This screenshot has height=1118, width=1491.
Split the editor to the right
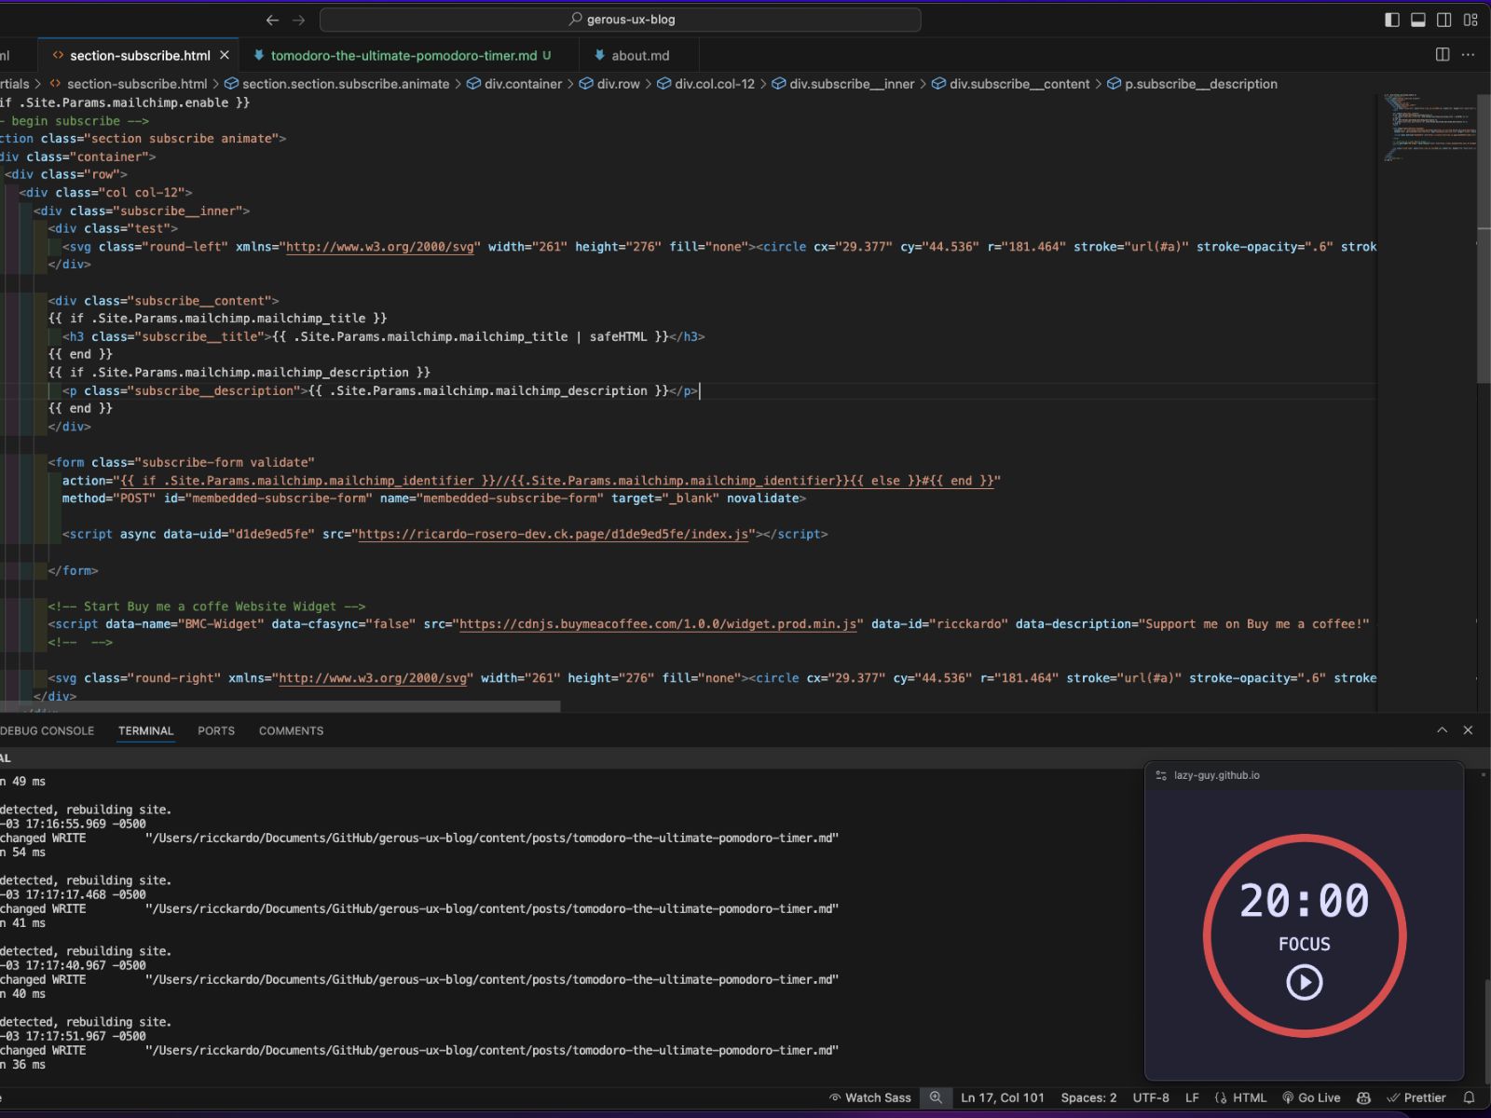pos(1443,55)
